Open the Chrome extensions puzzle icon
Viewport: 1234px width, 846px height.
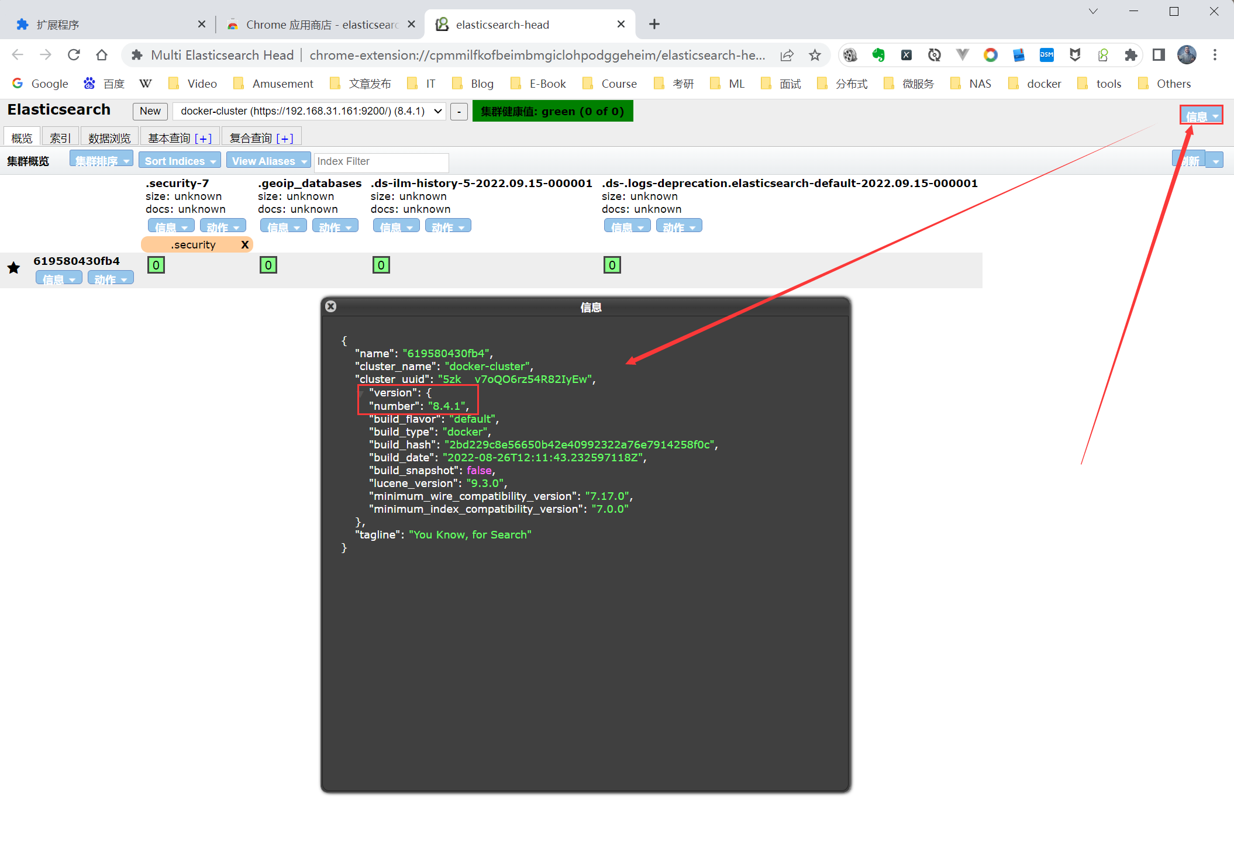click(1130, 55)
